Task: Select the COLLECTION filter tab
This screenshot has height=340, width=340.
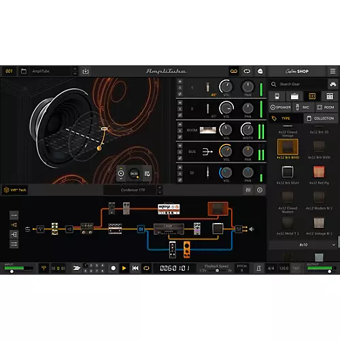Action: click(x=320, y=118)
